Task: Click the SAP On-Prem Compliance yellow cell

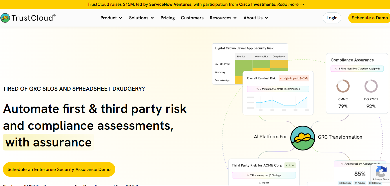Action: click(x=279, y=64)
